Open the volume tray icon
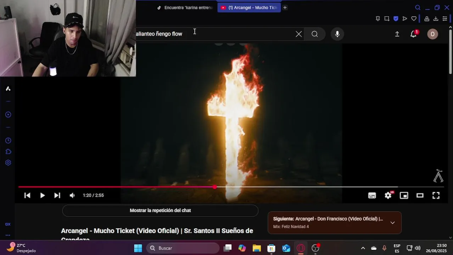 coord(418,248)
